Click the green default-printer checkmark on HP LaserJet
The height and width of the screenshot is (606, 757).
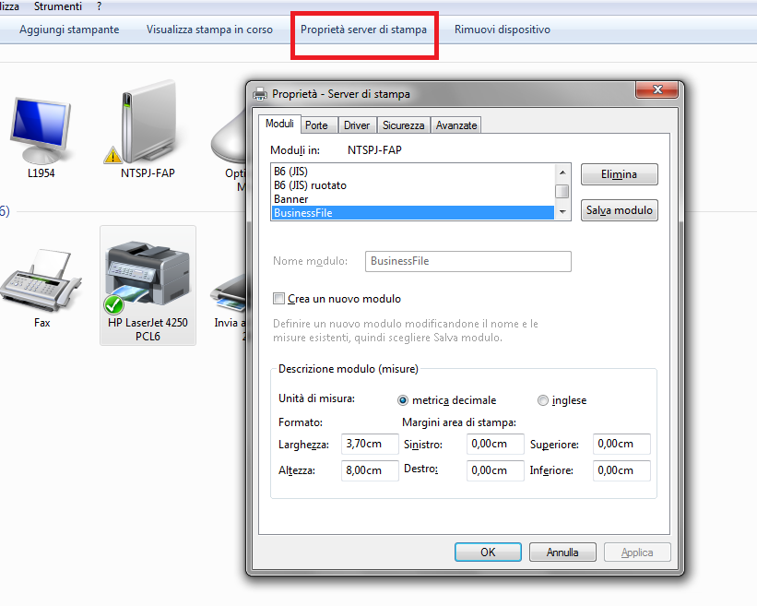114,304
